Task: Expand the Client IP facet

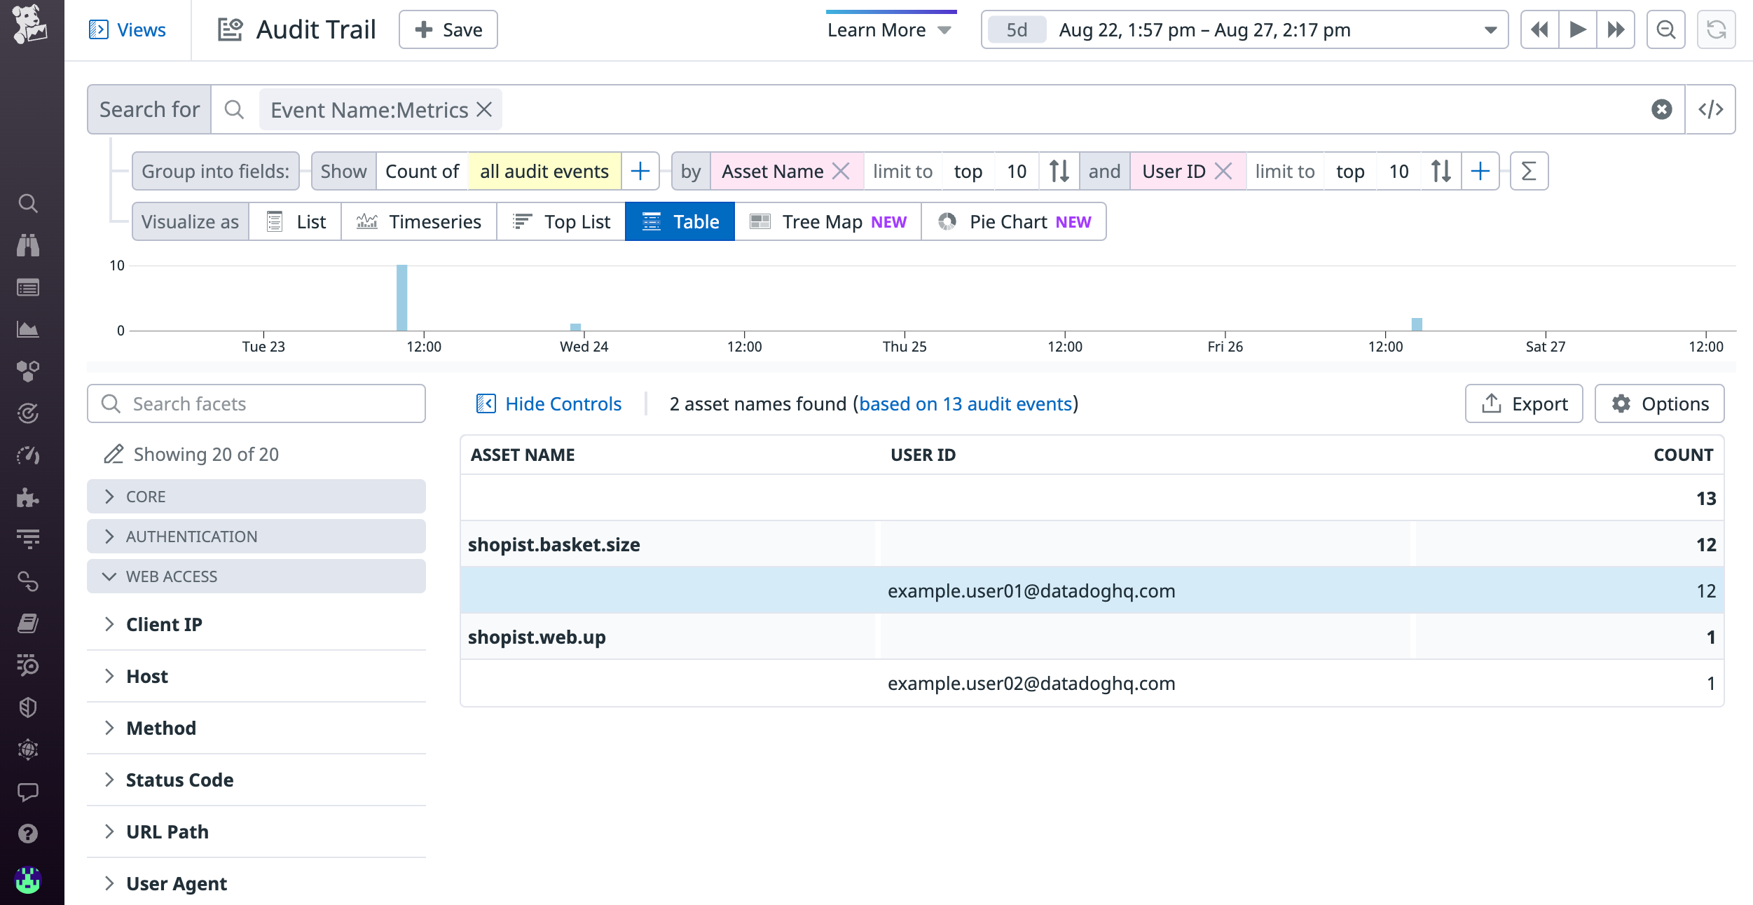Action: pos(164,624)
